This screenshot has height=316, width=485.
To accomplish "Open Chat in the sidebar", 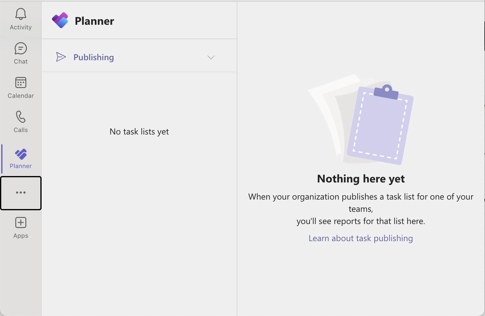I will click(21, 53).
